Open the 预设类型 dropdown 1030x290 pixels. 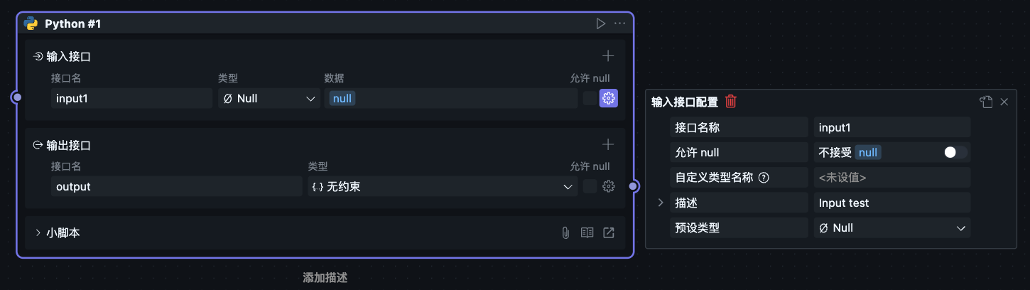point(891,228)
